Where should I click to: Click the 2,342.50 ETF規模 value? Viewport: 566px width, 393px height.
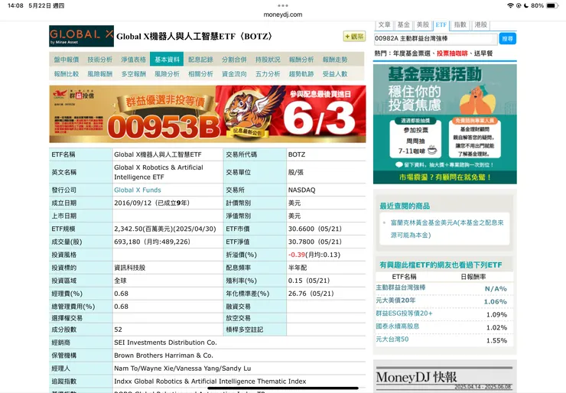(165, 229)
